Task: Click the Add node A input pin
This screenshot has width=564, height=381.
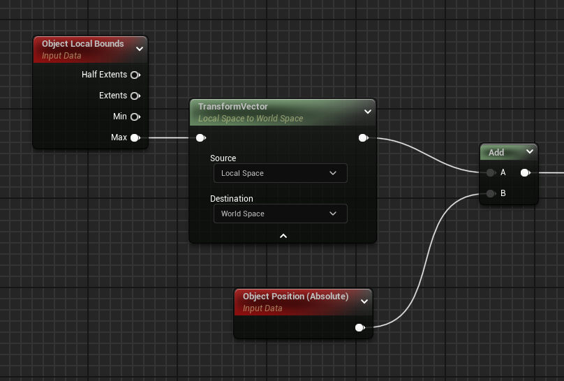Action: (491, 172)
